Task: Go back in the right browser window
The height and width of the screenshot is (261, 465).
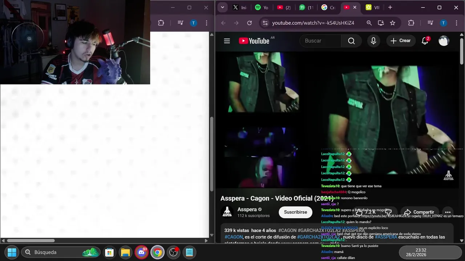Action: click(223, 23)
